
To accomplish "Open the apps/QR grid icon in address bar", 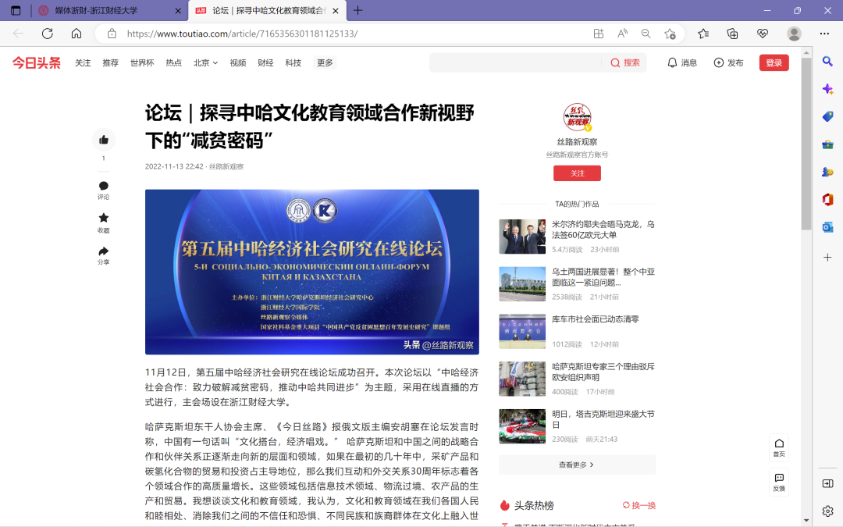I will [599, 34].
